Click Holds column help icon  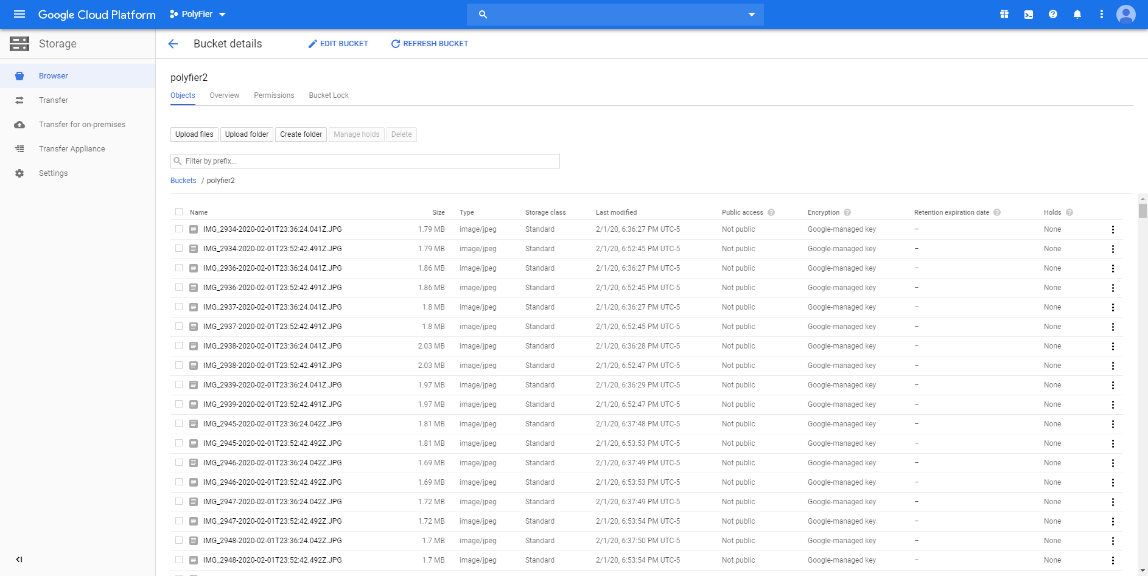click(x=1069, y=212)
